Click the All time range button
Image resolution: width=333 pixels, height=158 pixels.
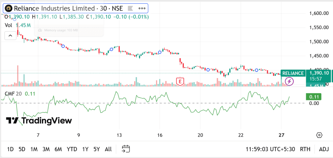click(x=108, y=149)
